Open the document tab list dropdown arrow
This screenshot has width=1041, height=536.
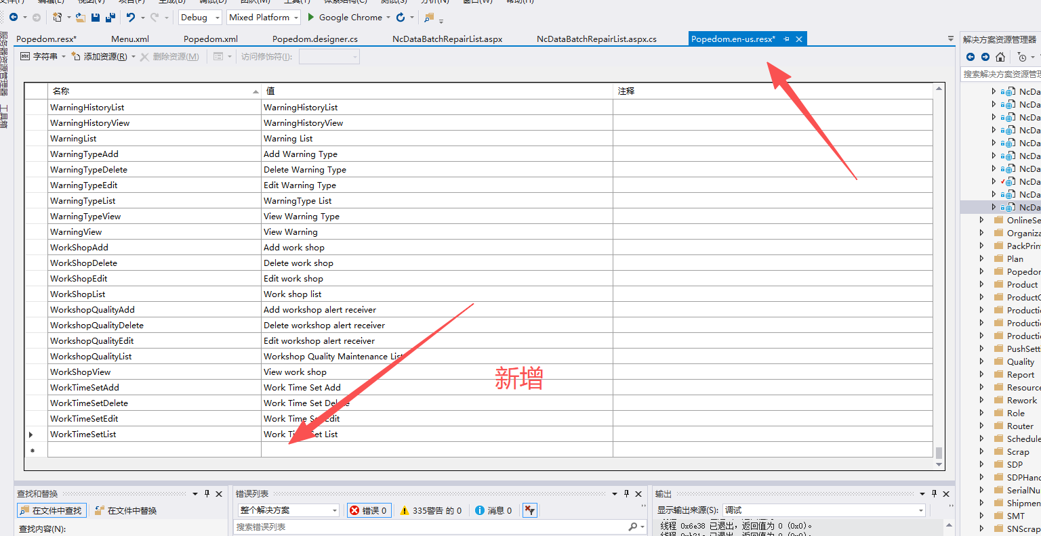(x=951, y=39)
